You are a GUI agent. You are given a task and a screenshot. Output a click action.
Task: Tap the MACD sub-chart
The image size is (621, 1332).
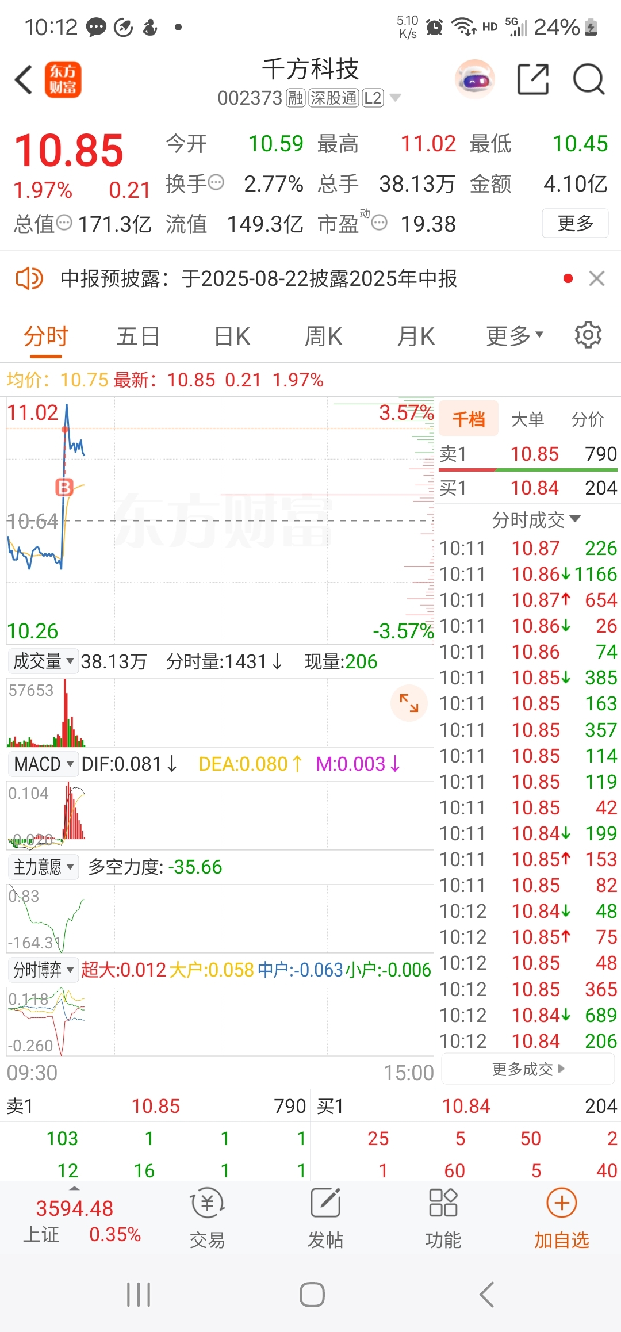[220, 815]
